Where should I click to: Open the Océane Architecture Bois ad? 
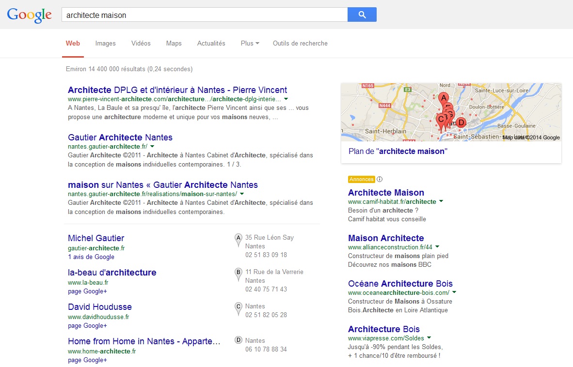400,283
